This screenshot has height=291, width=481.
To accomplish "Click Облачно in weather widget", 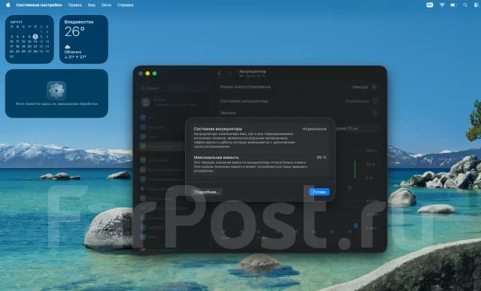I will tap(73, 52).
